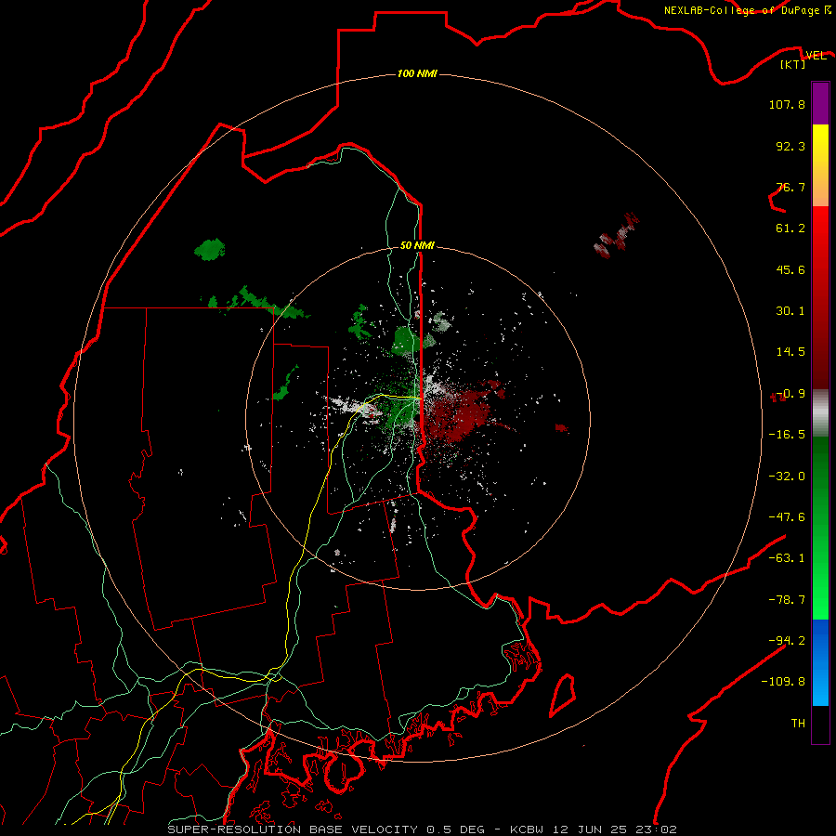
Task: Click the large red outbound echo east of the radar
Action: click(460, 415)
